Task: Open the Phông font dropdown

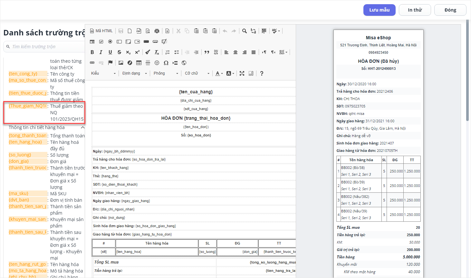Action: (x=166, y=73)
